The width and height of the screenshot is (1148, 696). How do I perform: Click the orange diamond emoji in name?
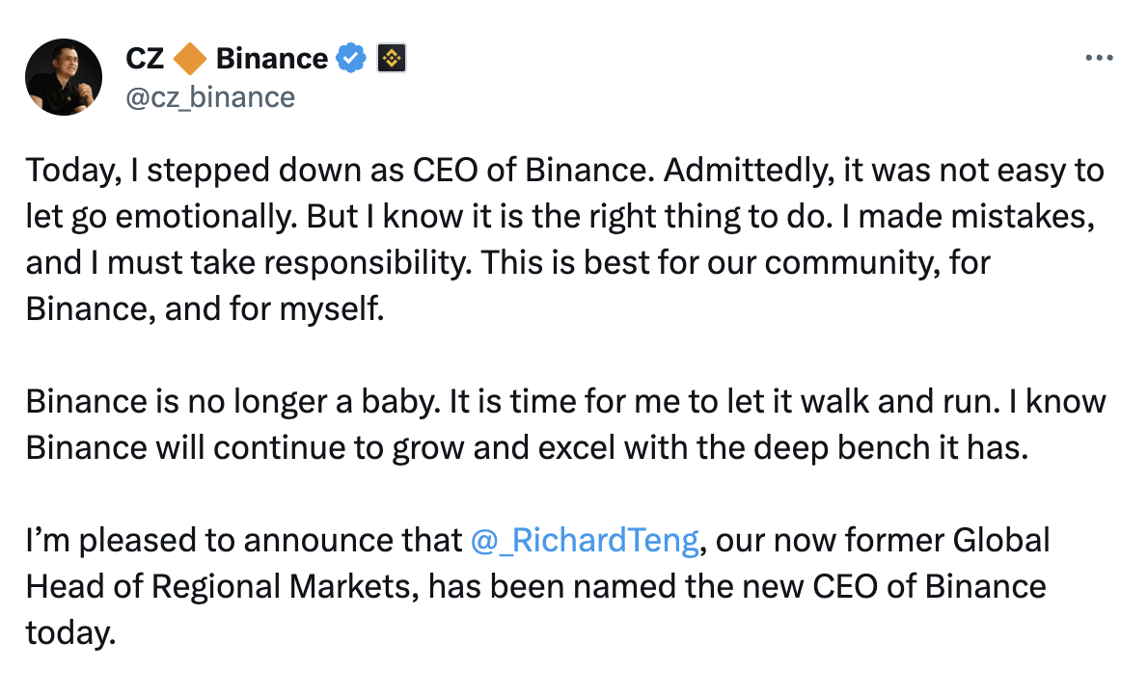point(190,59)
